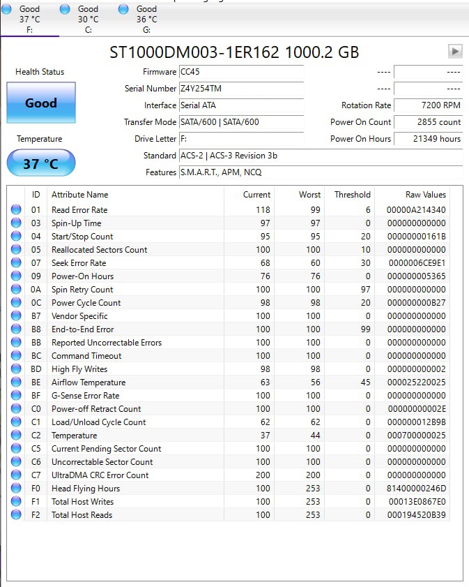Click the Good health status button

(x=41, y=103)
